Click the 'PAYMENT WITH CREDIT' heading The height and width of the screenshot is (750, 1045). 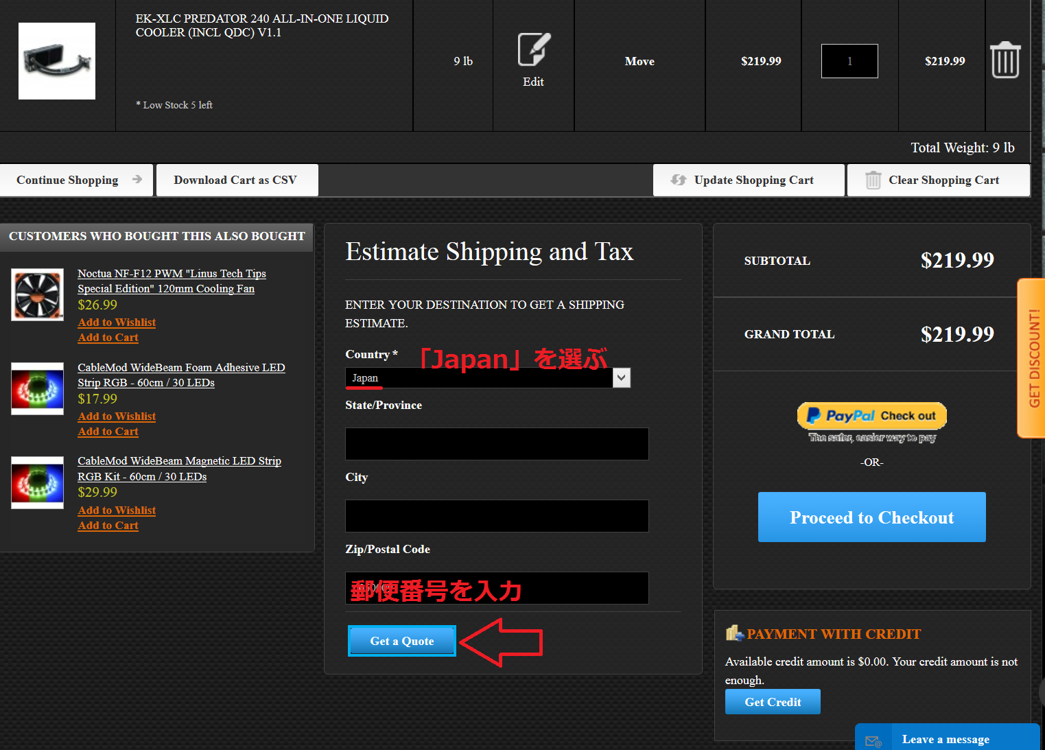click(834, 634)
